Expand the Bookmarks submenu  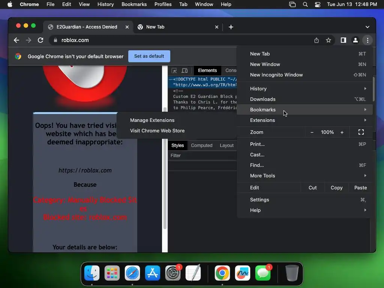click(304, 110)
